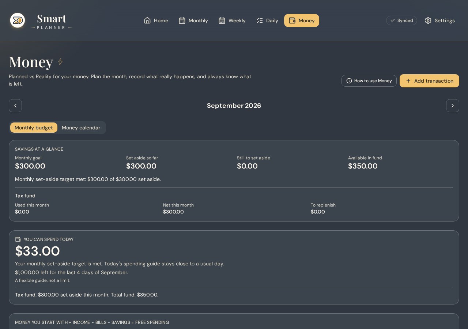
Task: Click the Used this month $0.00 value
Action: pyautogui.click(x=22, y=212)
